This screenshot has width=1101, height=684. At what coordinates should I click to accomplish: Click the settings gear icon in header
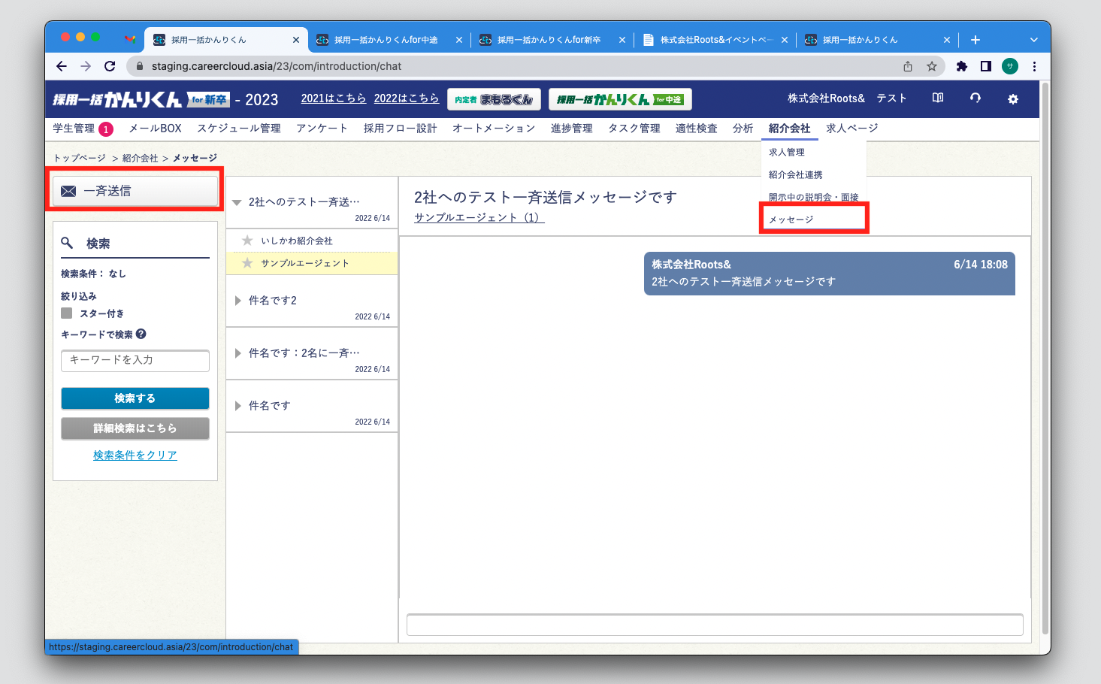pyautogui.click(x=1012, y=99)
